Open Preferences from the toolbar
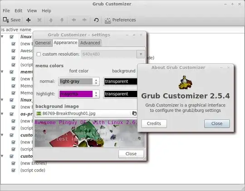The height and width of the screenshot is (191, 245). tap(120, 20)
